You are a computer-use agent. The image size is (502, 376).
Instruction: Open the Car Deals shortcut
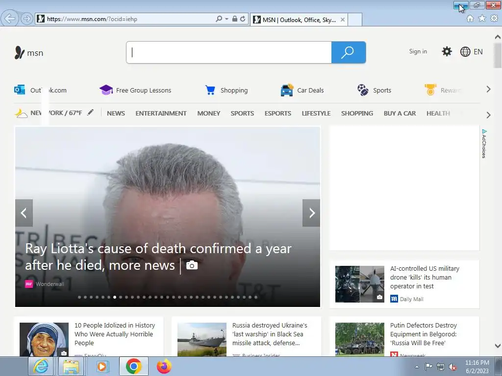tap(302, 90)
